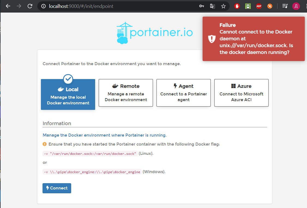Reload the page with the refresh icon
Image resolution: width=307 pixels, height=208 pixels.
click(30, 6)
